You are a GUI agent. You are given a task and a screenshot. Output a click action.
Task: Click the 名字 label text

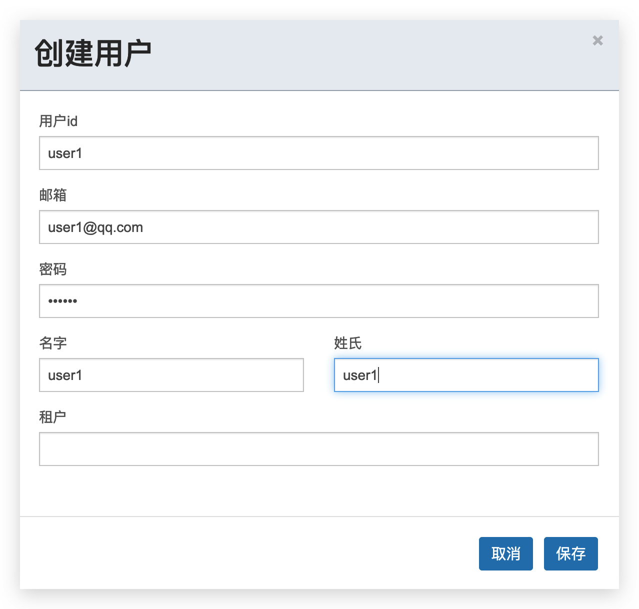point(53,343)
